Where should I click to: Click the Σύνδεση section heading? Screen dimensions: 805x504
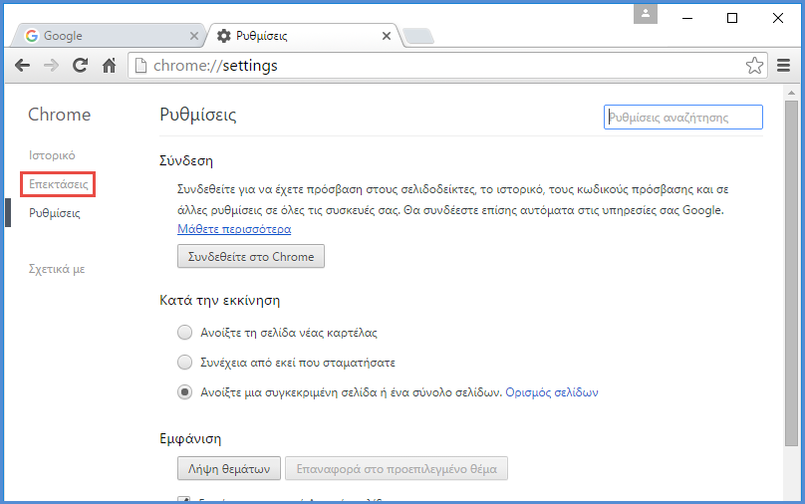click(186, 160)
